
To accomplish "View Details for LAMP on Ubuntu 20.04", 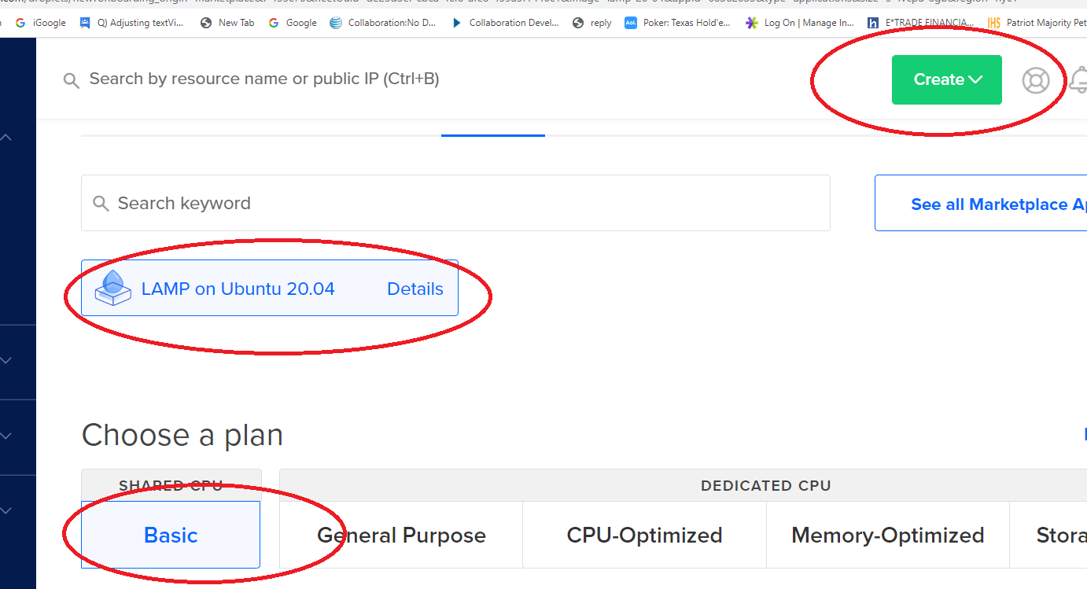I will tap(415, 289).
